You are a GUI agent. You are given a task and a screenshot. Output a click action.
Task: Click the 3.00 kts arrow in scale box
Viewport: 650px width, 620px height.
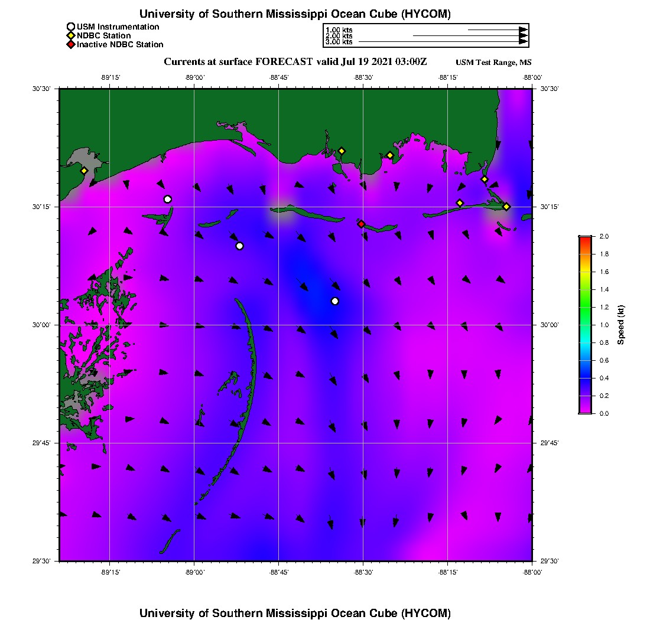point(443,41)
